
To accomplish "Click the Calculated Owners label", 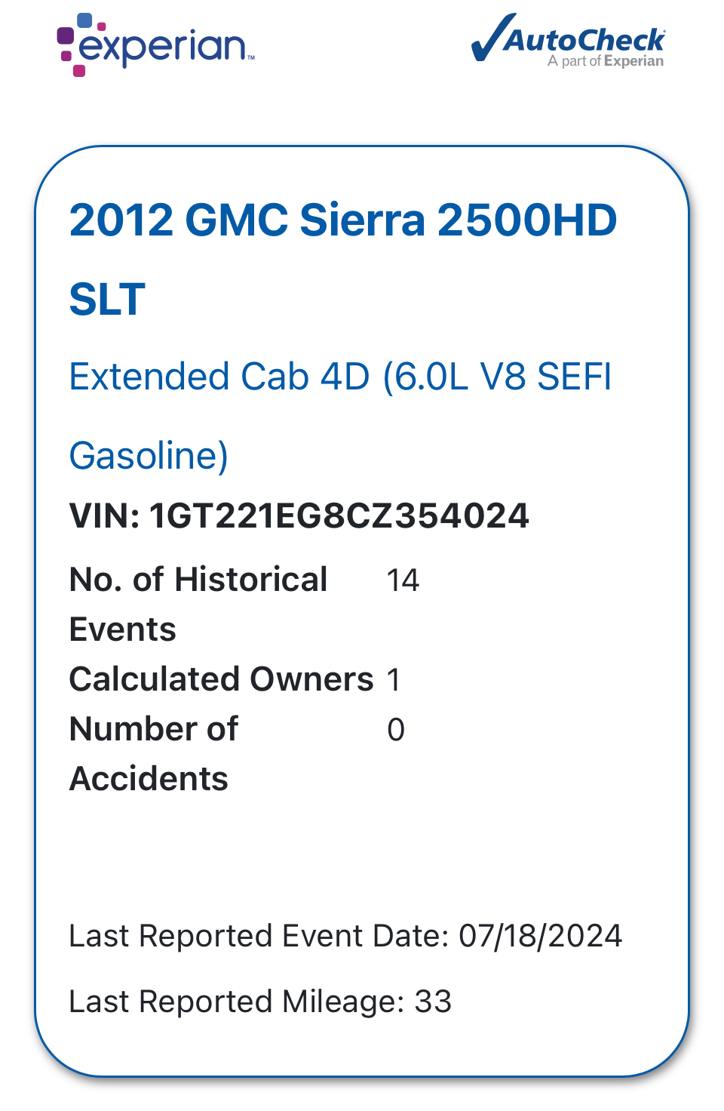I will (222, 679).
